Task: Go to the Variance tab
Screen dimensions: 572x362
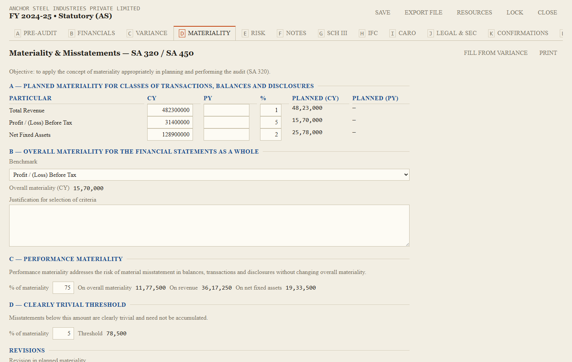Action: pos(147,33)
